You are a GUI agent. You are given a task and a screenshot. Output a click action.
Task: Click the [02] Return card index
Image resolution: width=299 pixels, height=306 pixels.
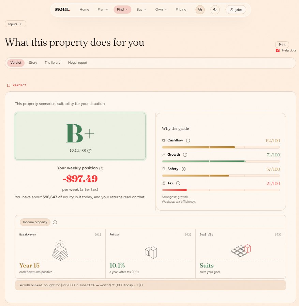click(x=188, y=234)
